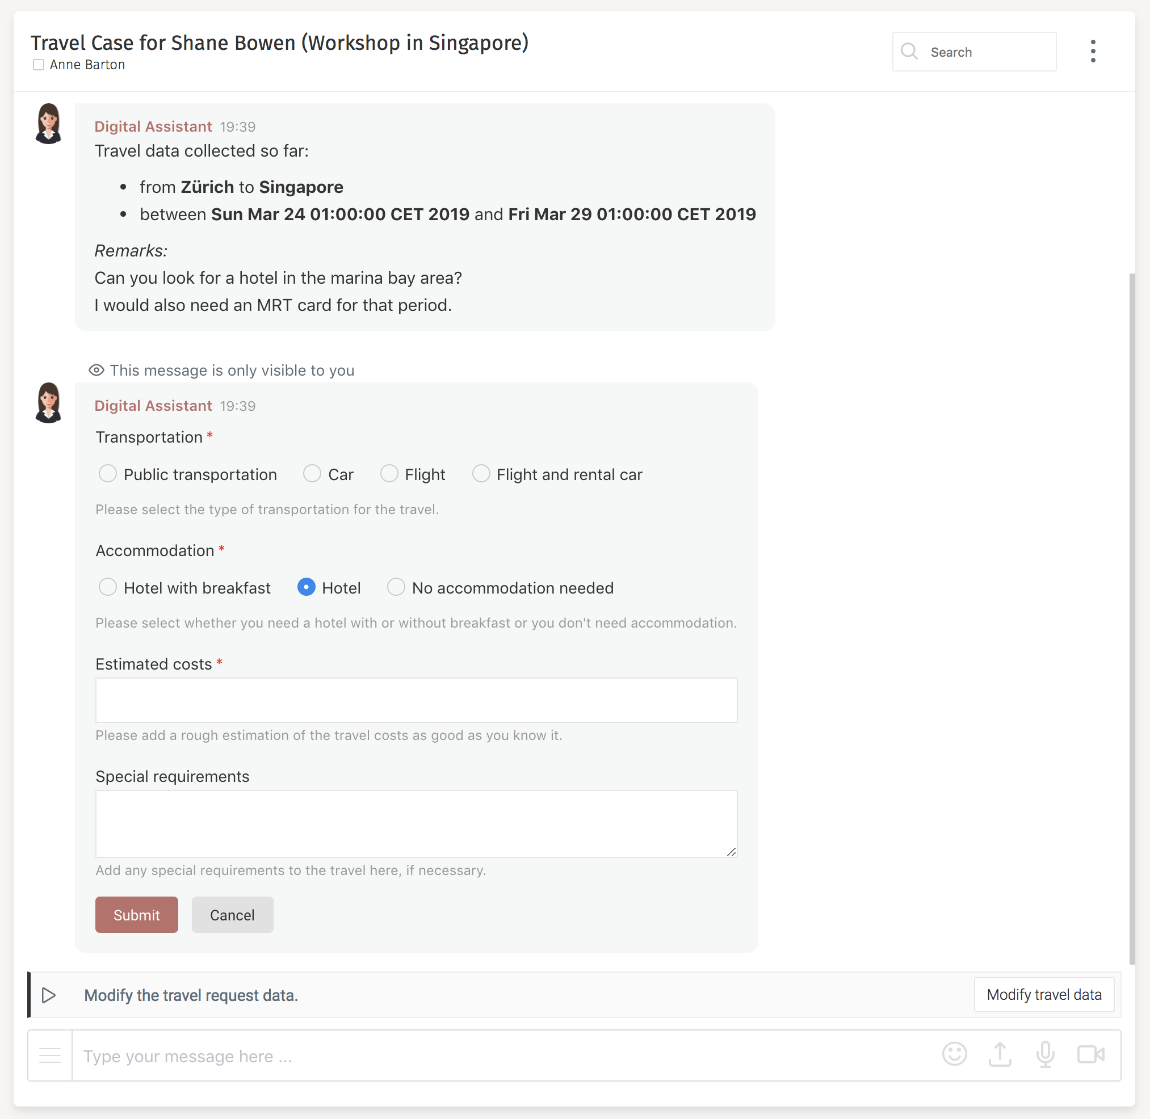Click the Digital Assistant avatar
The width and height of the screenshot is (1150, 1119).
click(x=49, y=124)
